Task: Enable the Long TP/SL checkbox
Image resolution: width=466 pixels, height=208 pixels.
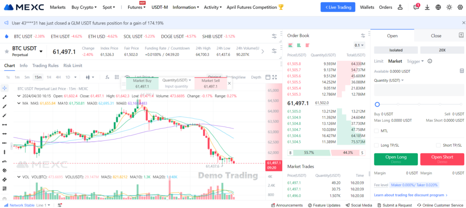Action: [x=376, y=145]
